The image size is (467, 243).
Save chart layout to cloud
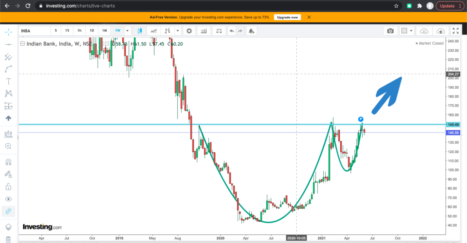tap(441, 31)
